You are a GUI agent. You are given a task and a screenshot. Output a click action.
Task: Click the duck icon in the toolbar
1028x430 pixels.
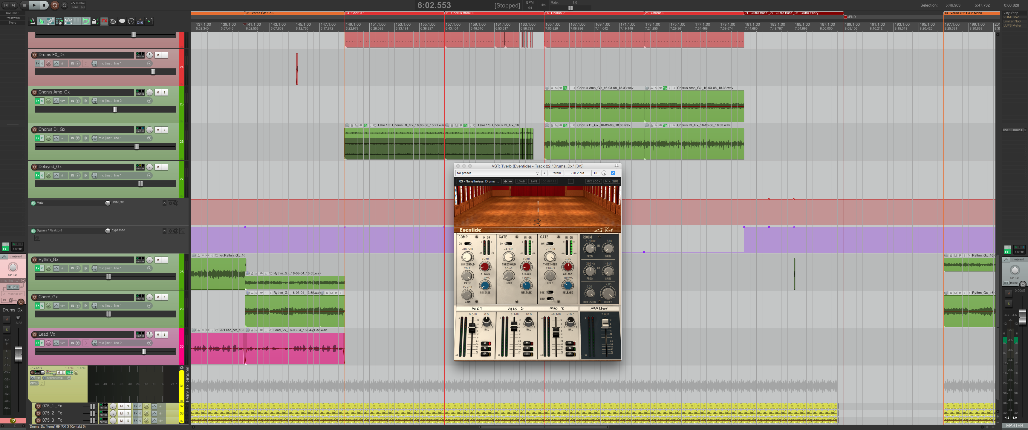[113, 21]
